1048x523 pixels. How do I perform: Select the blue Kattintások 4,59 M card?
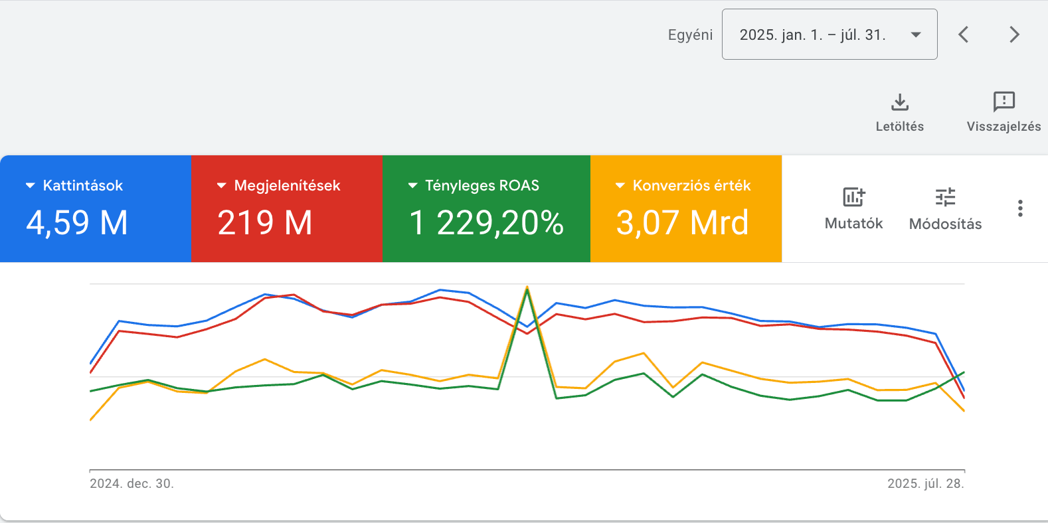point(96,222)
